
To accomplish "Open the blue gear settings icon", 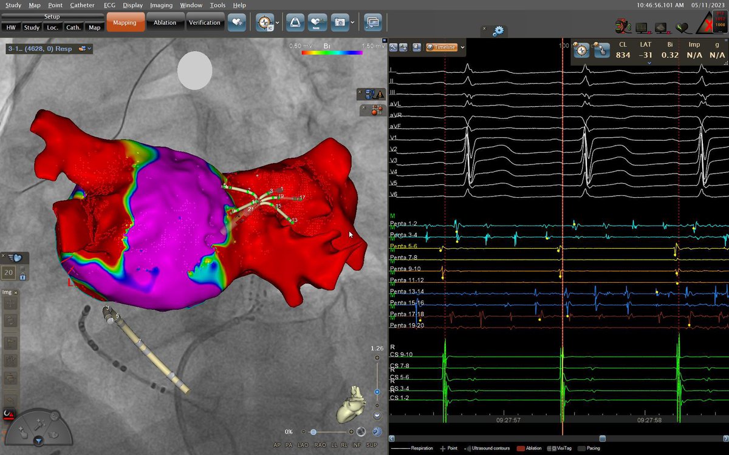I will click(499, 30).
